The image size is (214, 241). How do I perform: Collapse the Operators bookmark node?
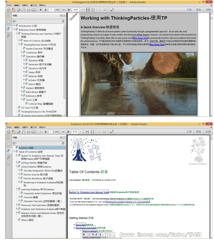pyautogui.click(x=22, y=56)
